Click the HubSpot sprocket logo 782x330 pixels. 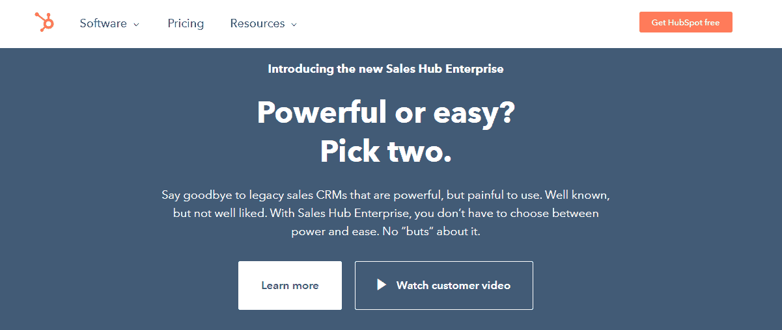44,23
